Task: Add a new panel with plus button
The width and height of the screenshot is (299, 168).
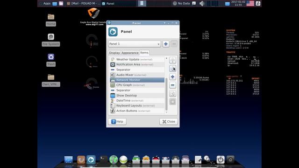Action: tap(166, 44)
